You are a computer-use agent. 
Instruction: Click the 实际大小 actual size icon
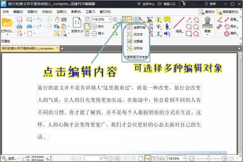(x=77, y=22)
